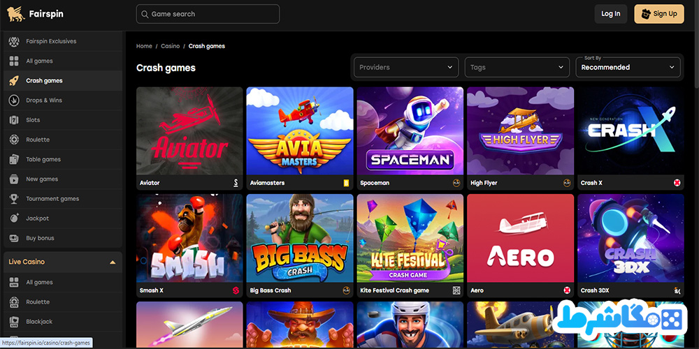Click the Log In button

[x=611, y=14]
